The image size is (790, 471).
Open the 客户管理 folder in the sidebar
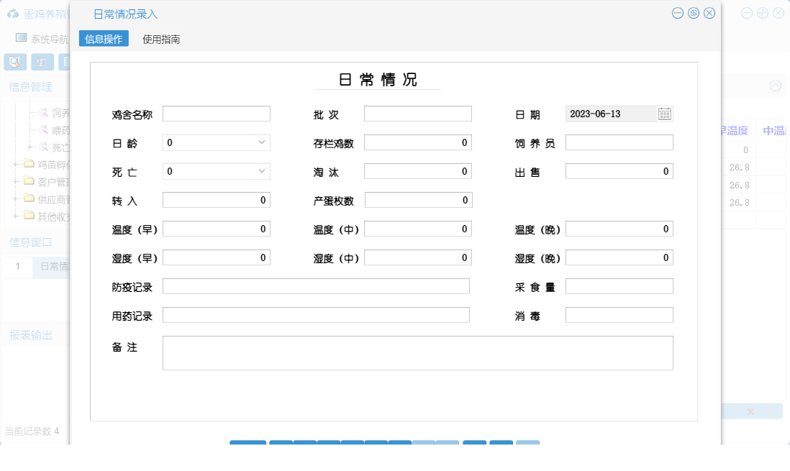[29, 183]
